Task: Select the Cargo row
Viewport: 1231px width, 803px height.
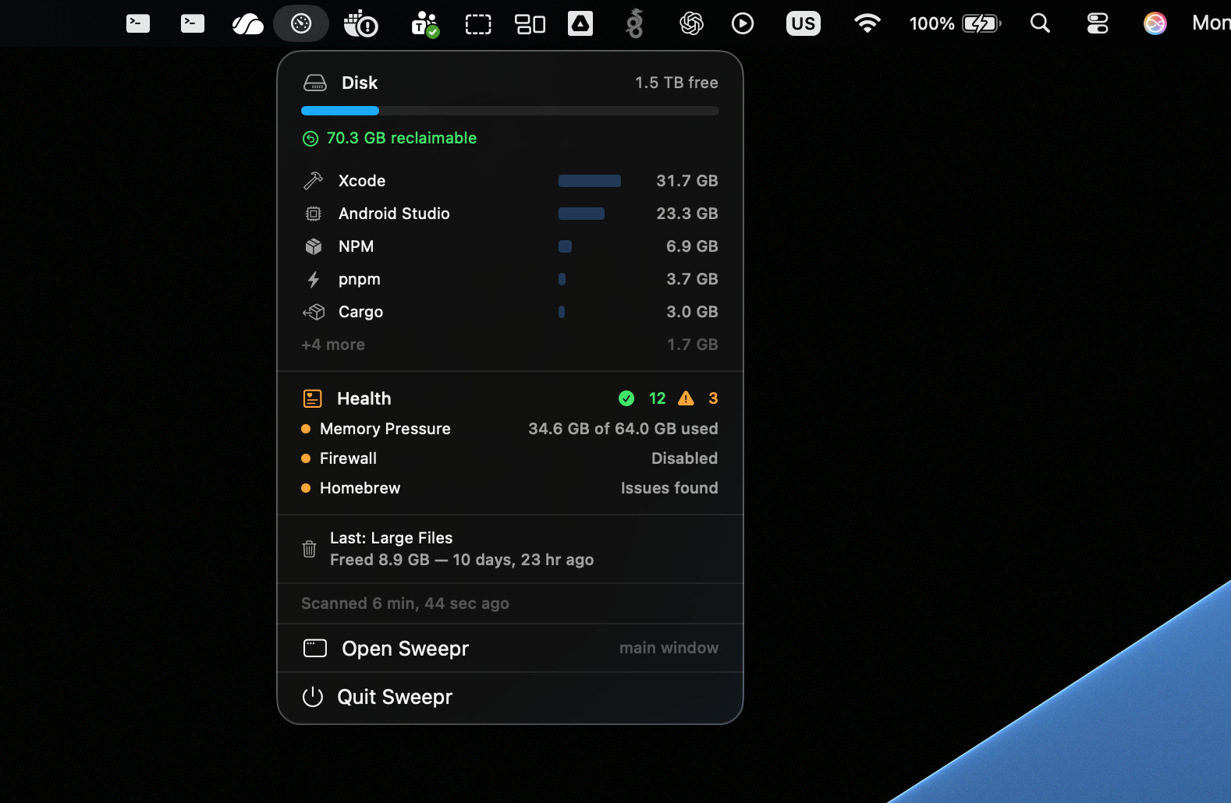Action: click(510, 312)
